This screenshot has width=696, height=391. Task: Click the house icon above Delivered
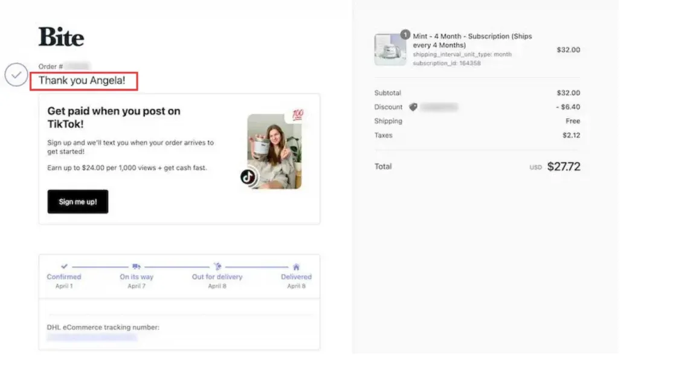coord(296,265)
